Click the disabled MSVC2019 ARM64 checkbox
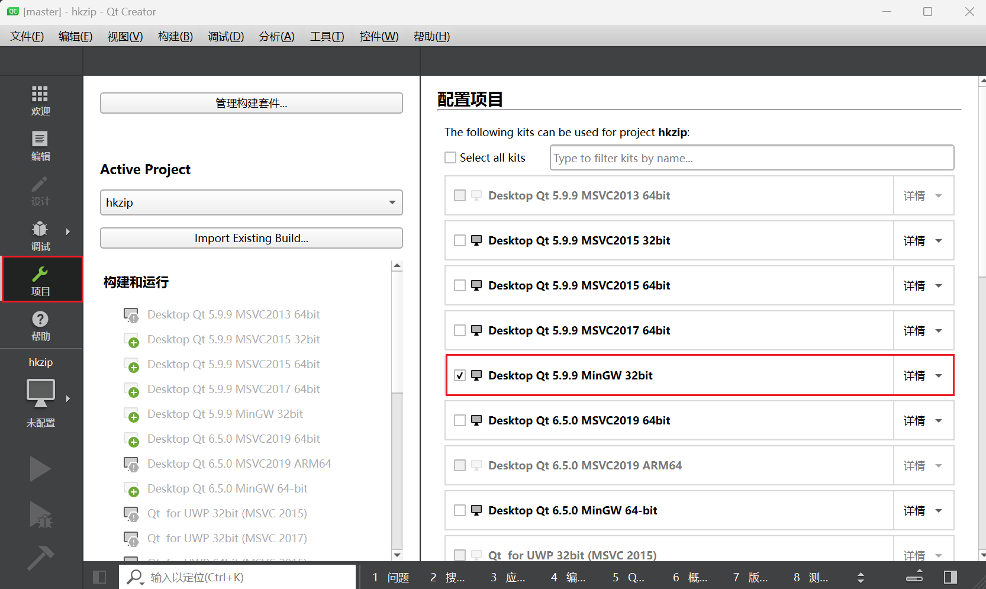Image resolution: width=986 pixels, height=589 pixels. click(x=460, y=465)
